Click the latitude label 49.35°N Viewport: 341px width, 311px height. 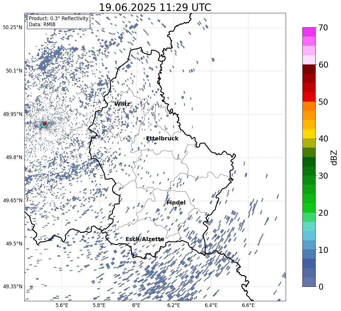point(13,287)
